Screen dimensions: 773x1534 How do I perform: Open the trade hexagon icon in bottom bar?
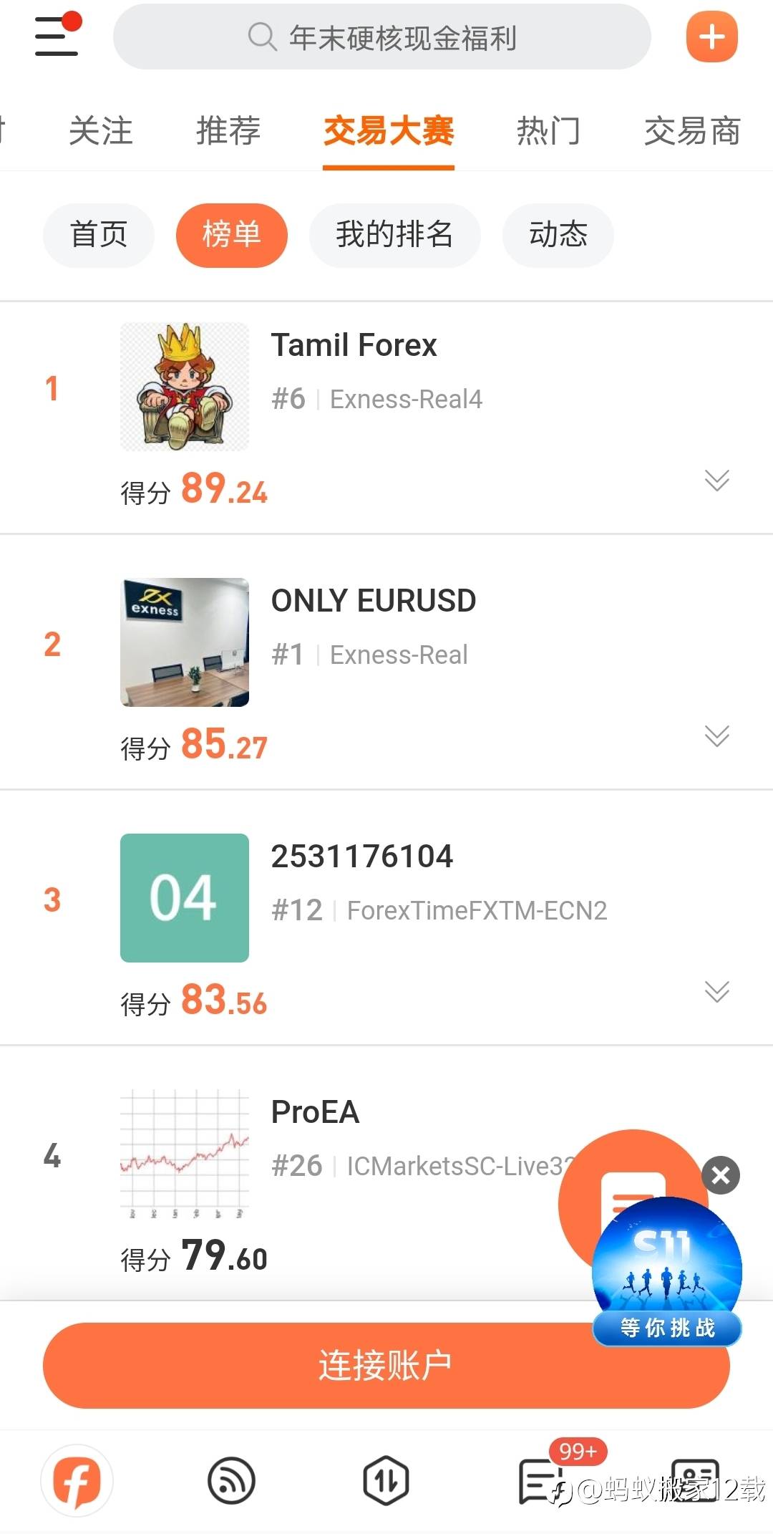(386, 1481)
